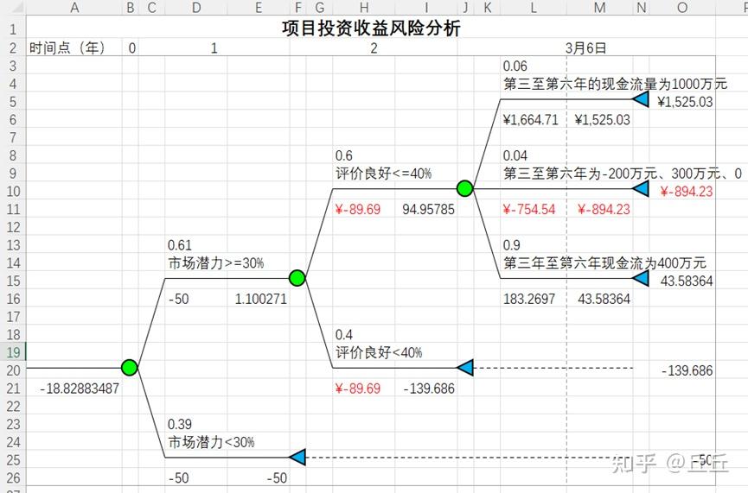Click probability value 0.9
The image size is (748, 493).
(x=511, y=245)
